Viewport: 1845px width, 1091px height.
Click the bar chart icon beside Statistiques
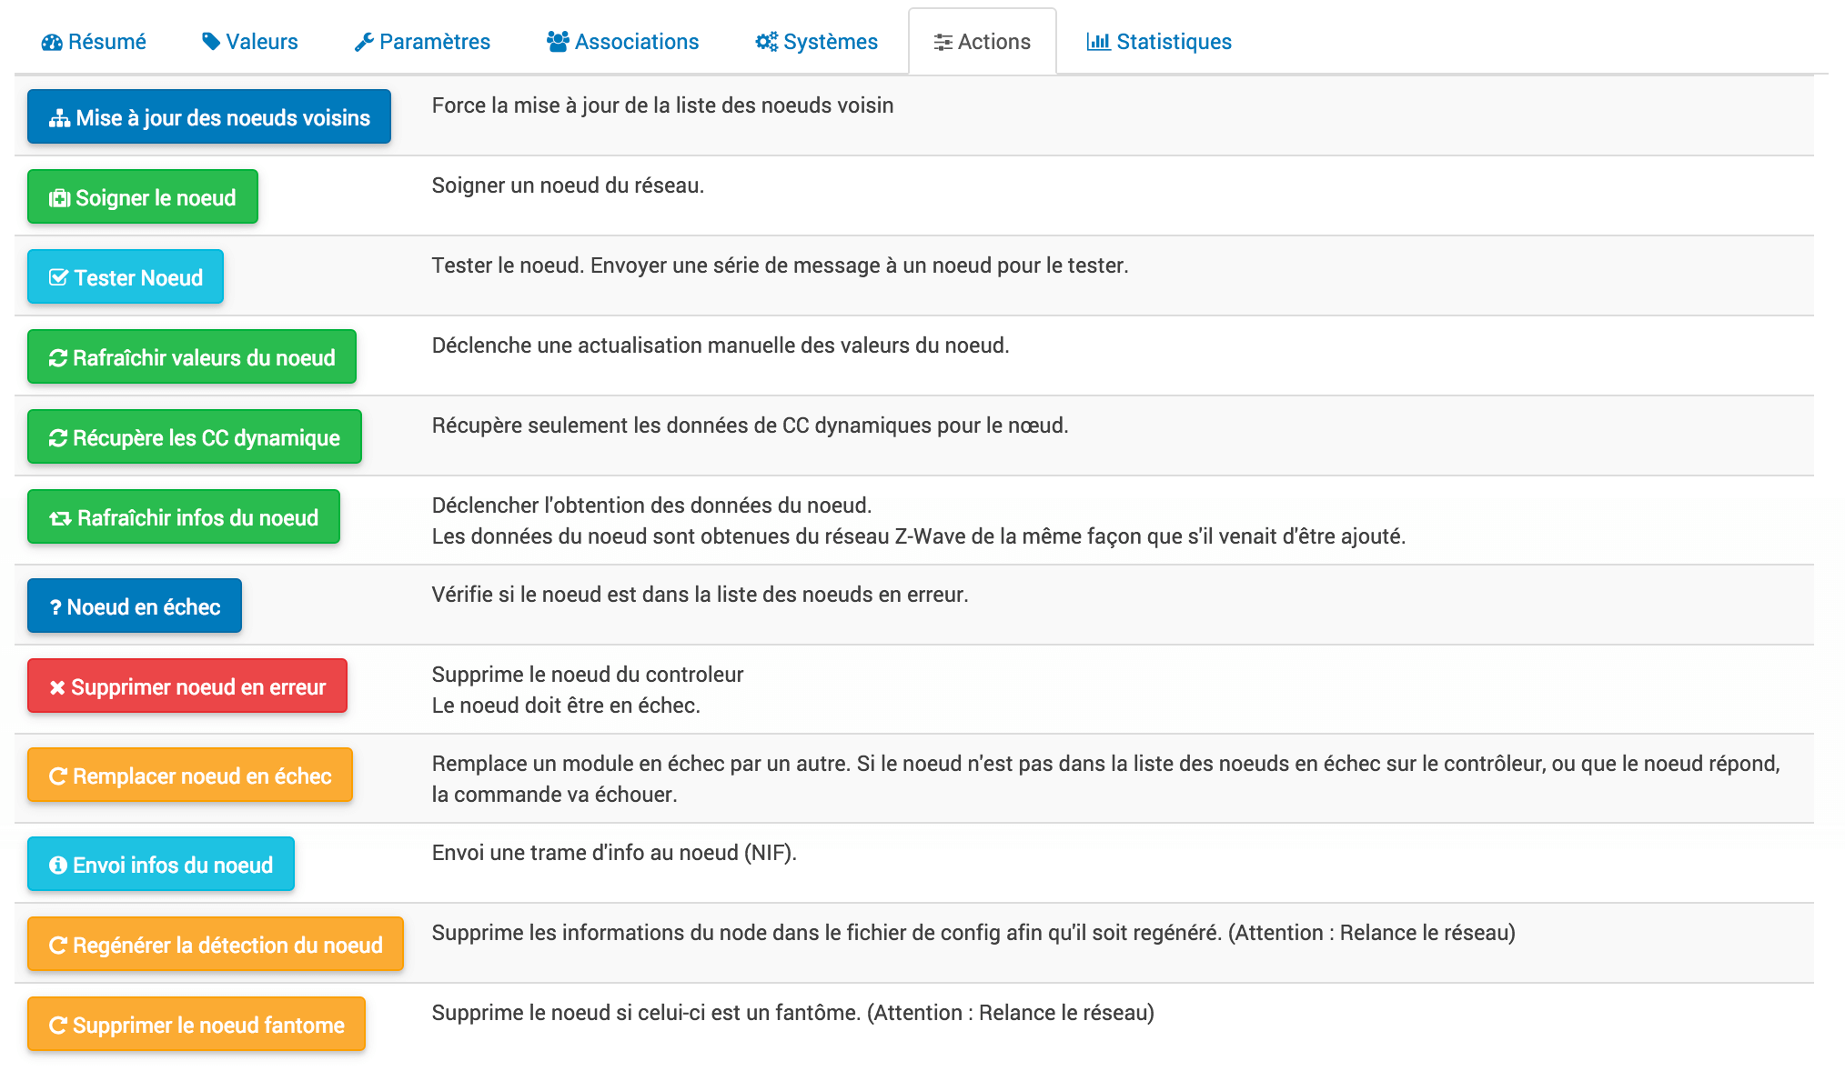(1099, 42)
